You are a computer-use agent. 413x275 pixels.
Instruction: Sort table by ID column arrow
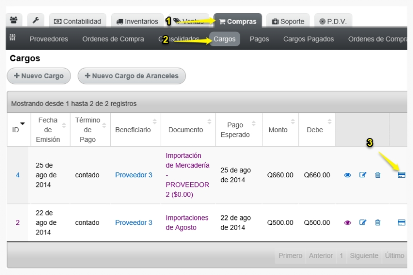[23, 123]
